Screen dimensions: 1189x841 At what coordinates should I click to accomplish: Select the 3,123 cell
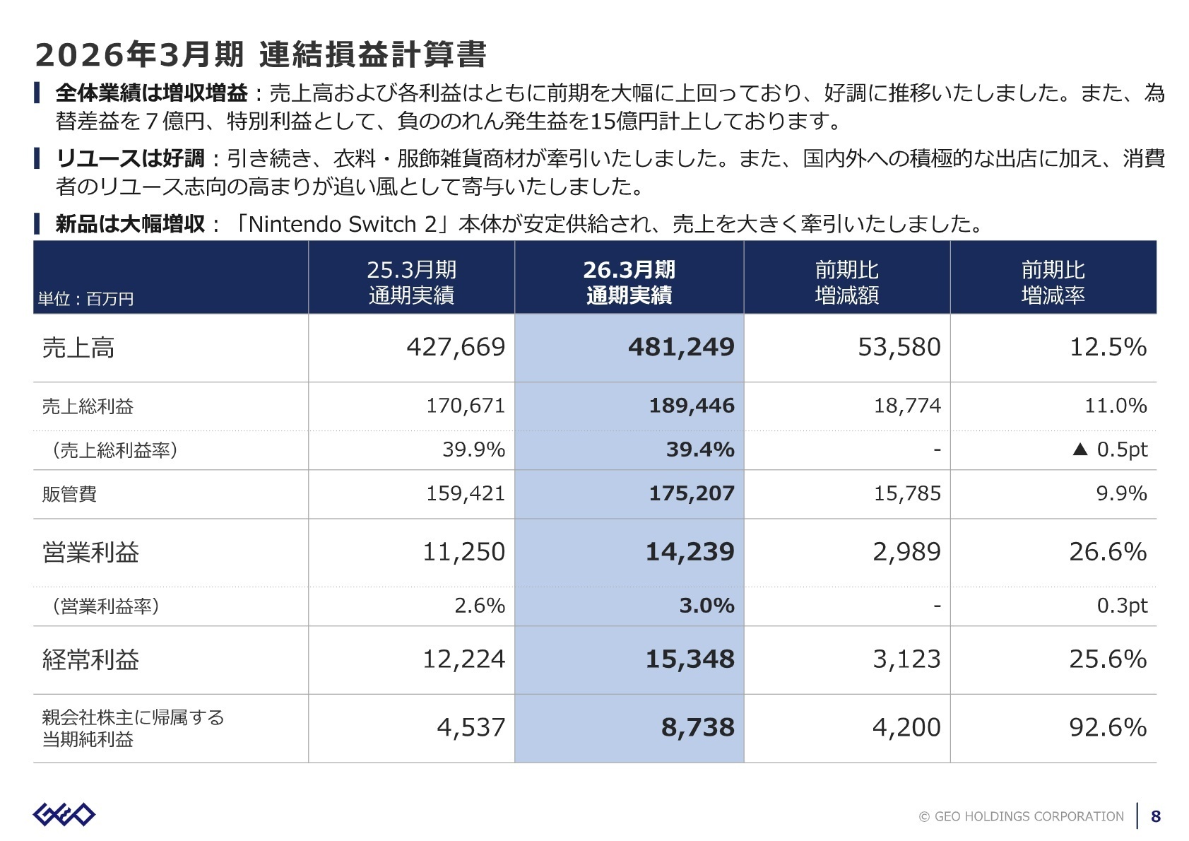pyautogui.click(x=907, y=659)
